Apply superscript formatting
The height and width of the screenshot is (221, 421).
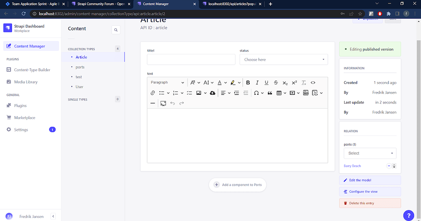pos(294,83)
